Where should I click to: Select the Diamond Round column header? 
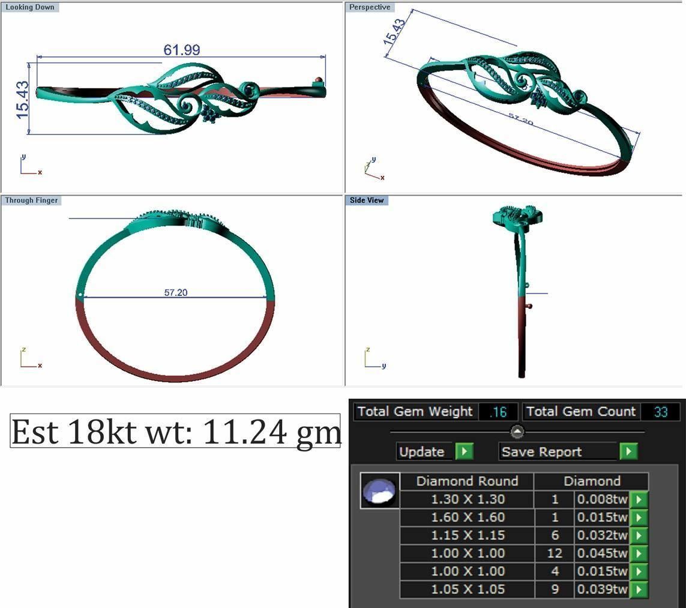point(467,481)
